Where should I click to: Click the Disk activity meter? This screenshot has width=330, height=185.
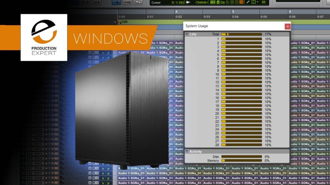coord(242,156)
